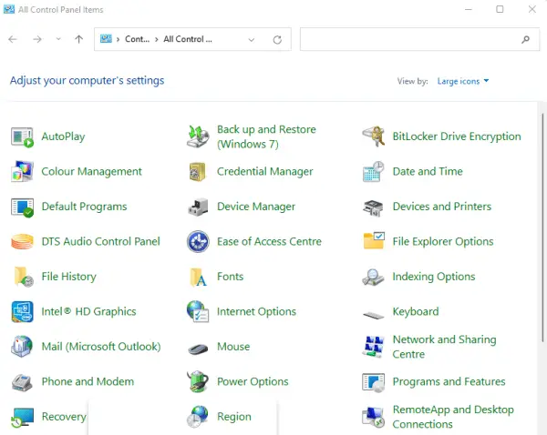547x435 pixels.
Task: Click the vertical scrollbar thumb
Action: click(x=542, y=228)
